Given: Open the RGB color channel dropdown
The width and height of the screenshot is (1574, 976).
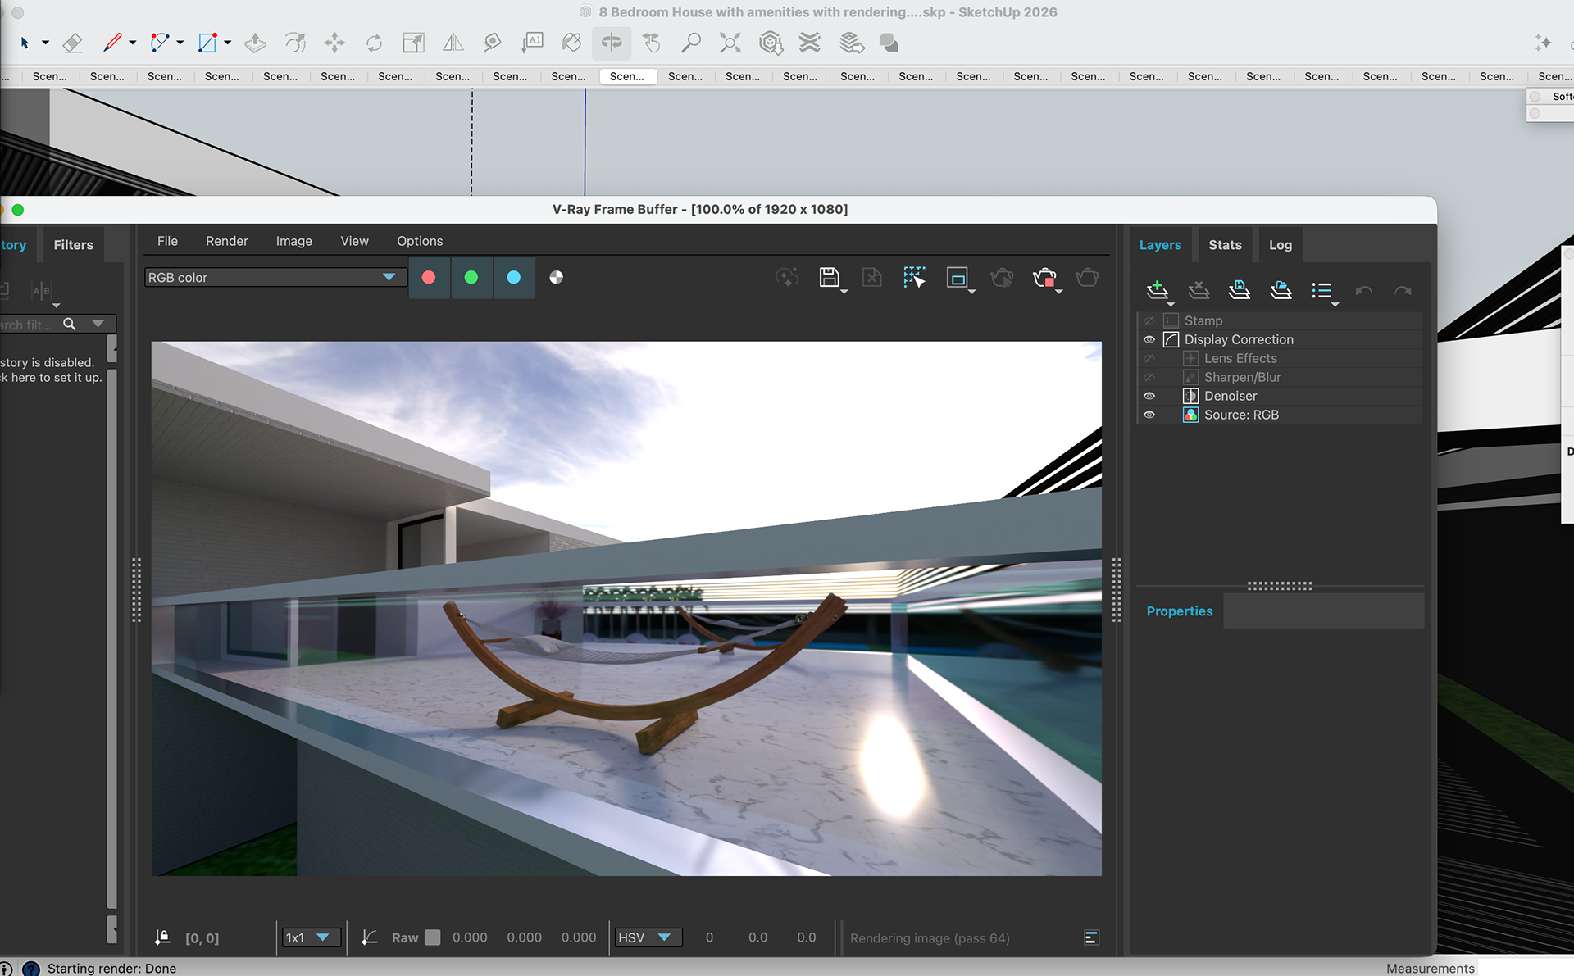Looking at the screenshot, I should [389, 277].
